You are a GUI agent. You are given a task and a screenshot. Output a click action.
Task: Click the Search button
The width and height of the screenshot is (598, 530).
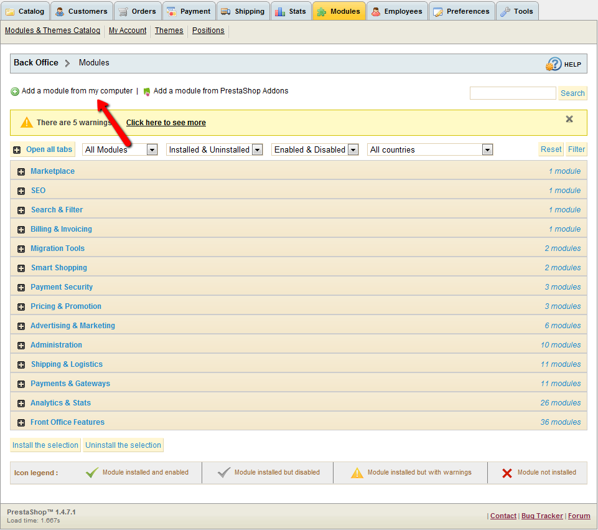[572, 93]
